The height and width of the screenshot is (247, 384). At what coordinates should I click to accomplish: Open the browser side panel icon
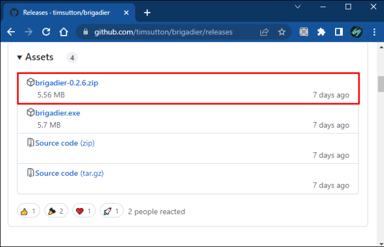(339, 32)
